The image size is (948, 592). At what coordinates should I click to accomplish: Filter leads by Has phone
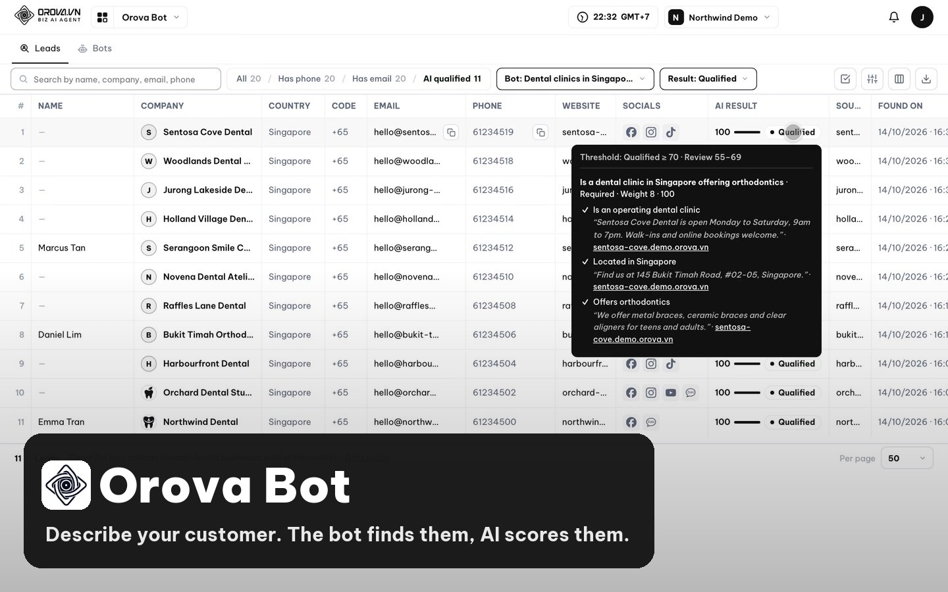click(x=307, y=79)
